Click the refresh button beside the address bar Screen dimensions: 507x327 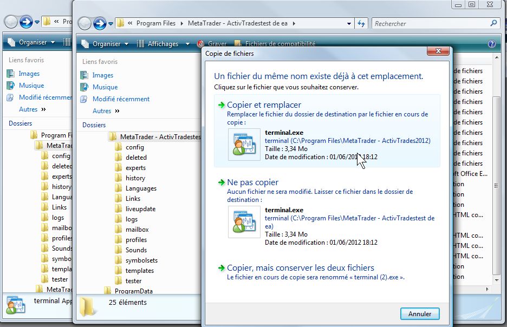pos(362,24)
